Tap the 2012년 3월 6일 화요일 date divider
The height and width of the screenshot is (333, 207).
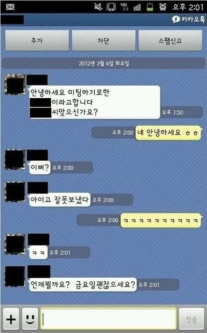click(x=103, y=63)
